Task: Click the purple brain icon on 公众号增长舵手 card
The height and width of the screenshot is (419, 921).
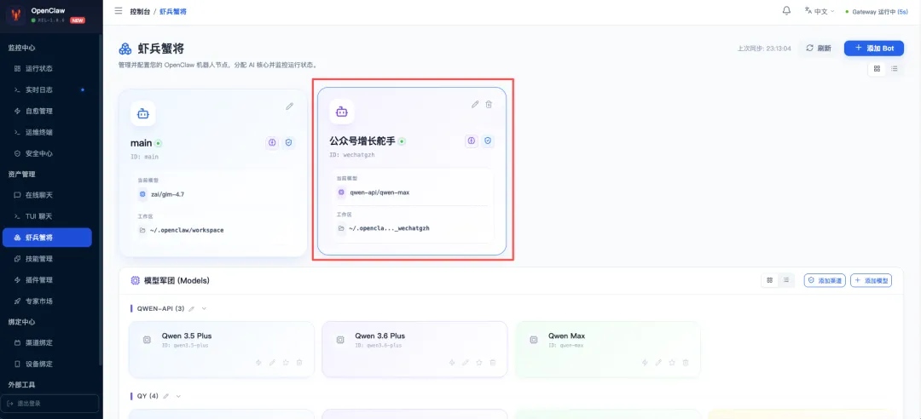Action: (471, 141)
